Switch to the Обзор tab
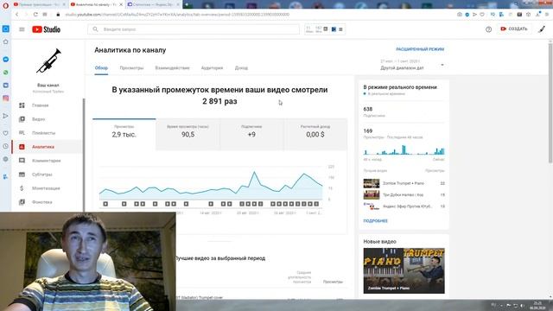 (x=101, y=67)
